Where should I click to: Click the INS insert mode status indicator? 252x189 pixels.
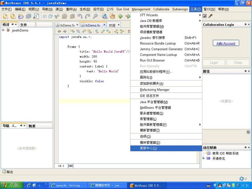tap(71, 166)
